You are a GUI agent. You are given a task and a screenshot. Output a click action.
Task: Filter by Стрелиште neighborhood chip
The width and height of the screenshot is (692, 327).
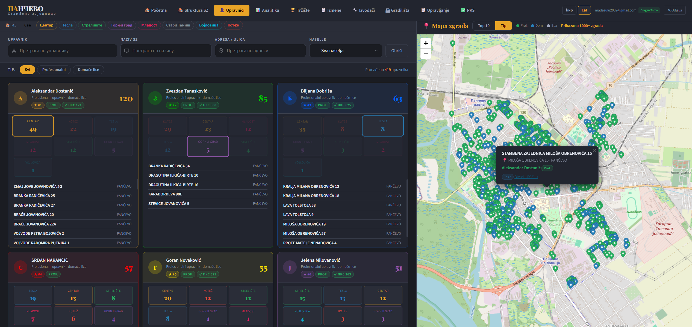click(92, 25)
